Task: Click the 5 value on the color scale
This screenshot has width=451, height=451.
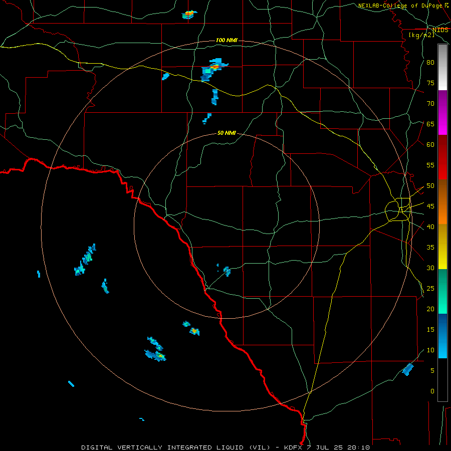Action: point(432,371)
